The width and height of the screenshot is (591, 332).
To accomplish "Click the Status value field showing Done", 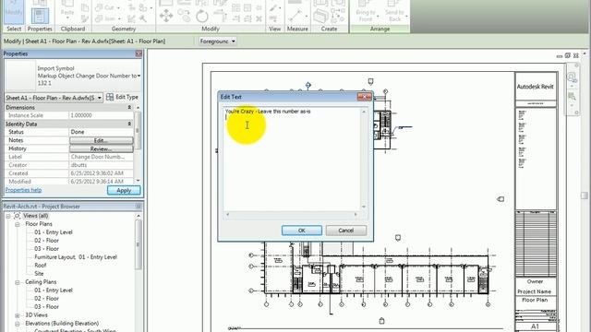I will point(101,132).
